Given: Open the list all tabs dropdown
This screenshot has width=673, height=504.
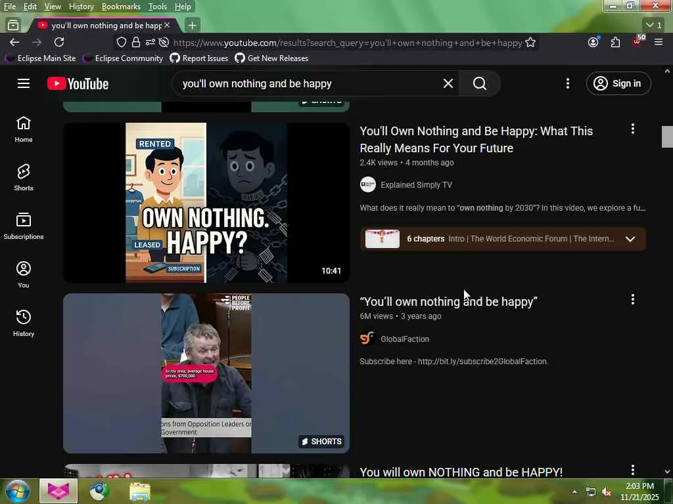Looking at the screenshot, I should tap(654, 26).
